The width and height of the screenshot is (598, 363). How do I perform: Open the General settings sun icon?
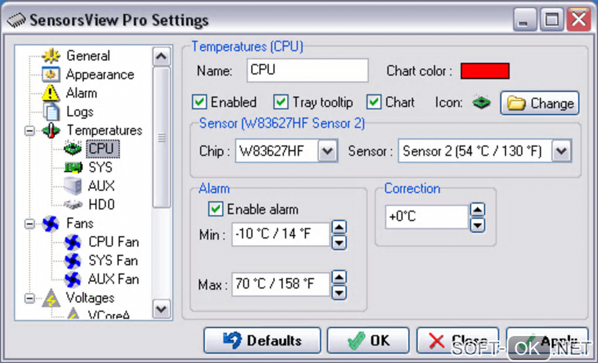point(51,56)
